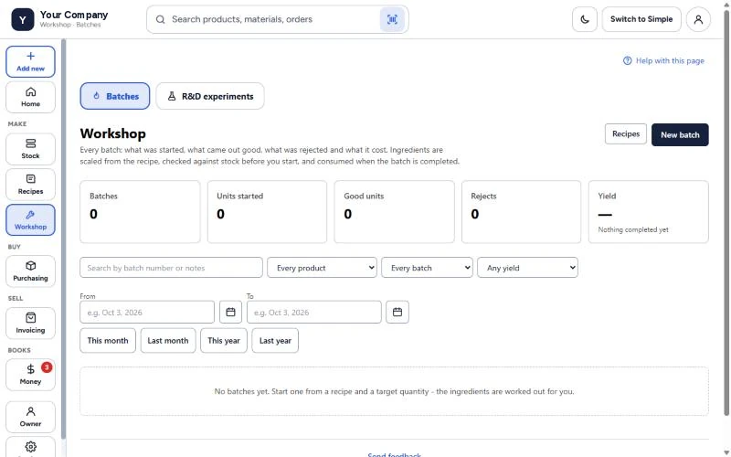Click the barcode scan icon in search

click(392, 19)
